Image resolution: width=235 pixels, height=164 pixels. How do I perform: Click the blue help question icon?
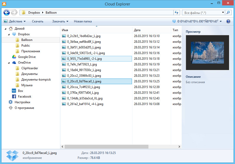click(228, 21)
